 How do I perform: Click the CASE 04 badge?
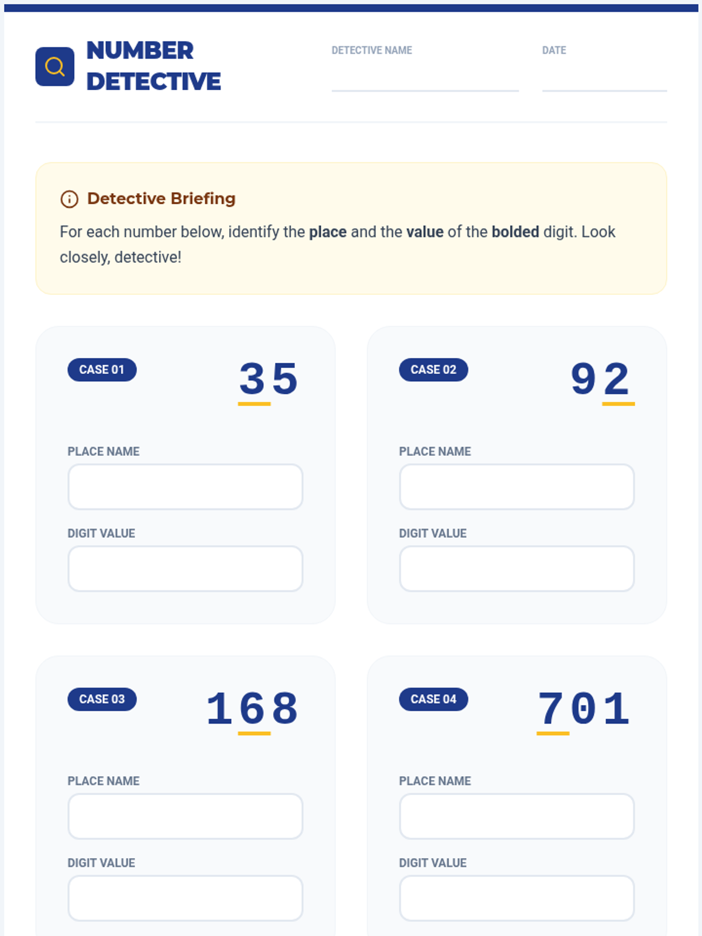pyautogui.click(x=433, y=699)
